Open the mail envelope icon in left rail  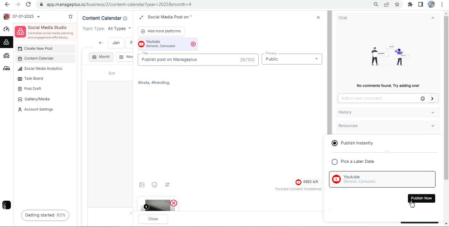point(6,55)
